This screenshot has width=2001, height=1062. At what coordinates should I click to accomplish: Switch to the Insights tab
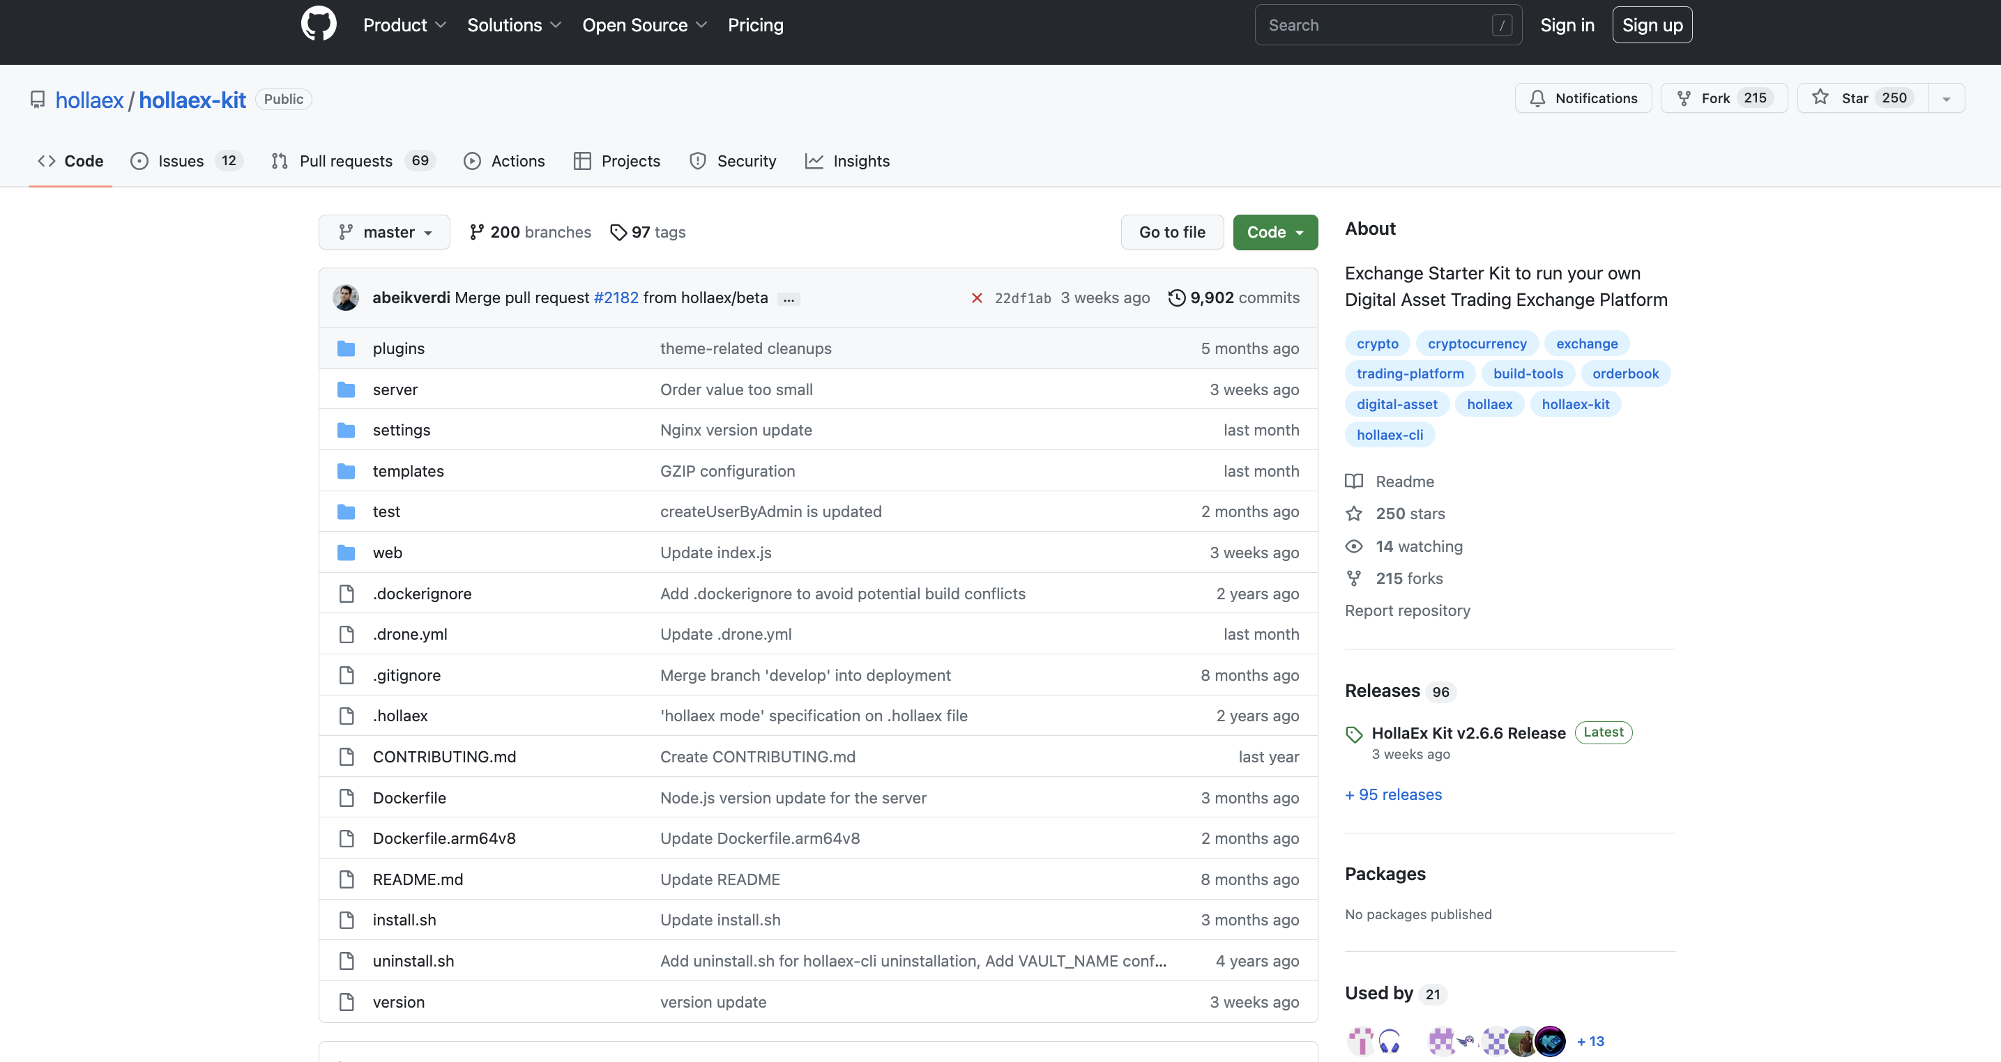point(848,161)
